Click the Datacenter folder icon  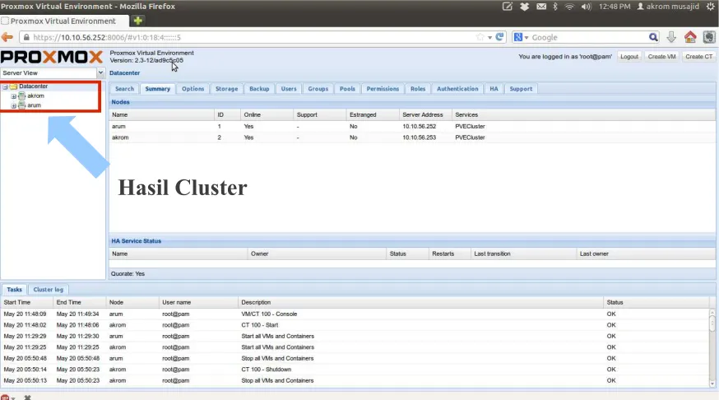tap(13, 86)
